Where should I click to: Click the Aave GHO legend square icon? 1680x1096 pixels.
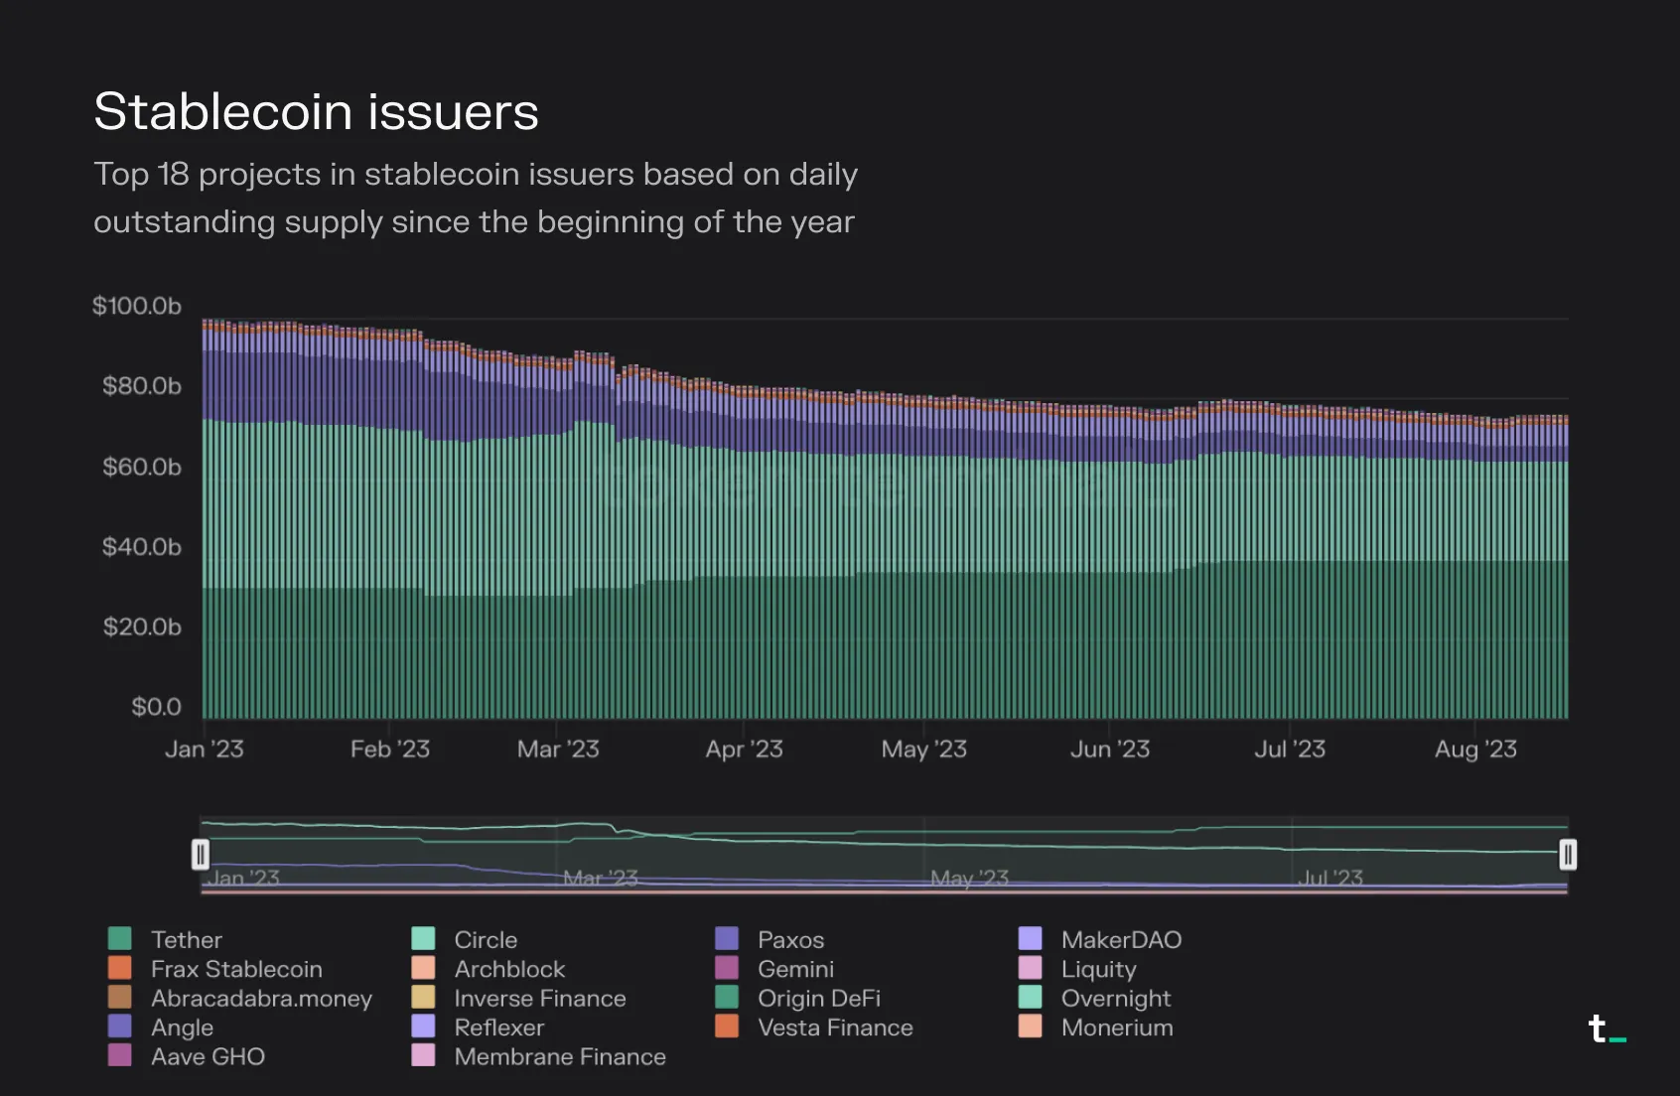(119, 1055)
